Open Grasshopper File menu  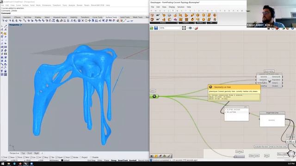coord(152,7)
